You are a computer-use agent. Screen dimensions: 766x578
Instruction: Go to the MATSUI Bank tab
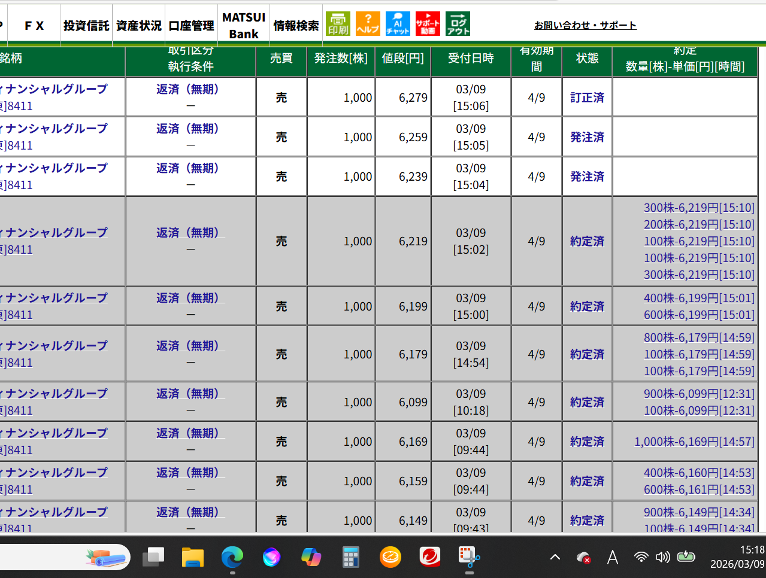tap(244, 26)
